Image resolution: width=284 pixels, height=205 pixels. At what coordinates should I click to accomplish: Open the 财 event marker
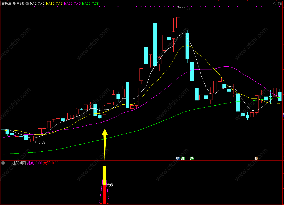pos(178,159)
